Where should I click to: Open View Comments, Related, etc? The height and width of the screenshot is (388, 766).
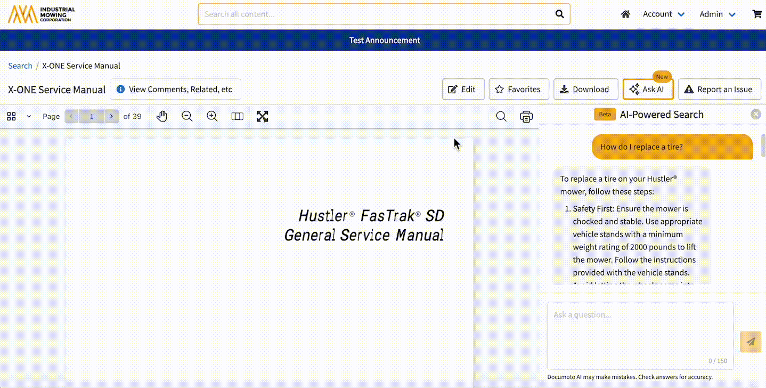[175, 89]
